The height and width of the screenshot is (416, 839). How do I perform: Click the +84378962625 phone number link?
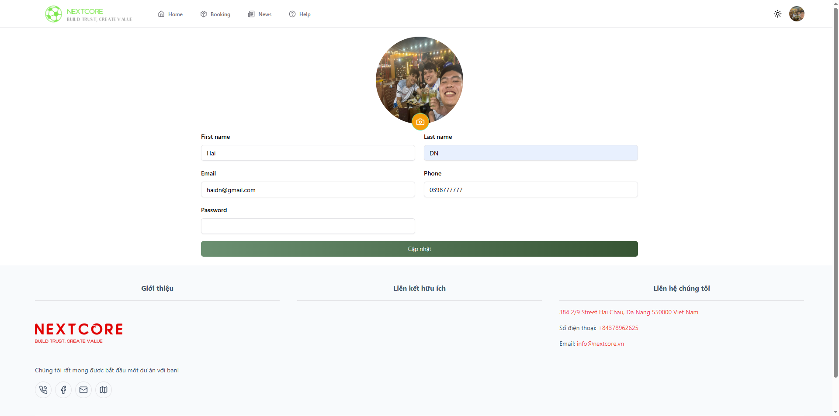pos(618,328)
